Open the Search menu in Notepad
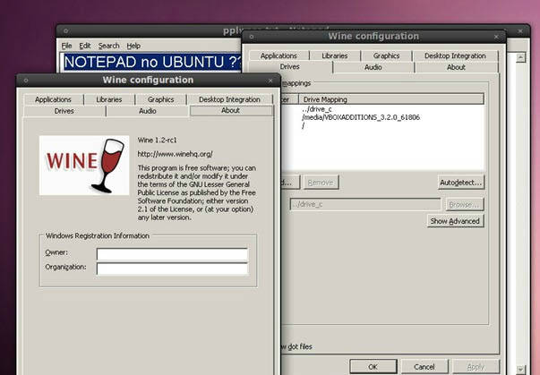The width and height of the screenshot is (540, 375). [x=108, y=46]
